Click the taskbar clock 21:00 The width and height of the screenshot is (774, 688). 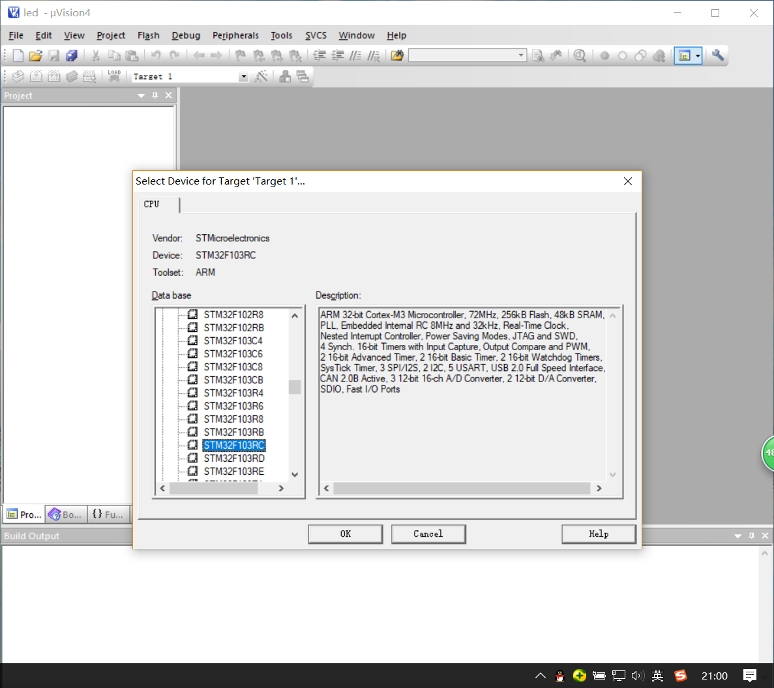pos(714,676)
